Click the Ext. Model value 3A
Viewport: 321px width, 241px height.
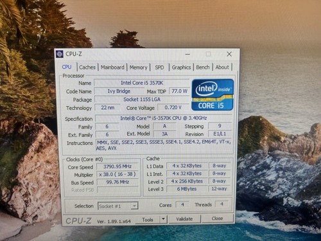[164, 134]
